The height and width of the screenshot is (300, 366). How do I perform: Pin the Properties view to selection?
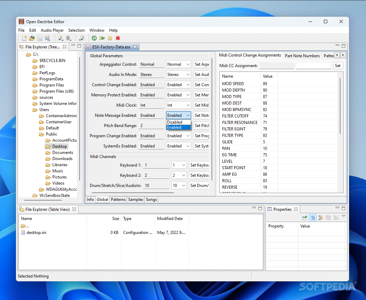(x=305, y=218)
